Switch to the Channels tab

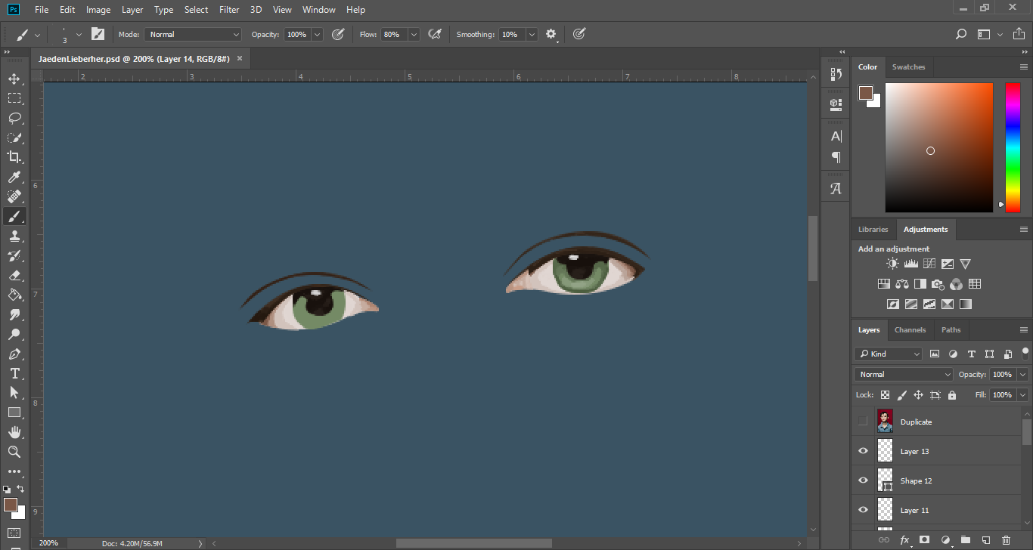coord(910,329)
